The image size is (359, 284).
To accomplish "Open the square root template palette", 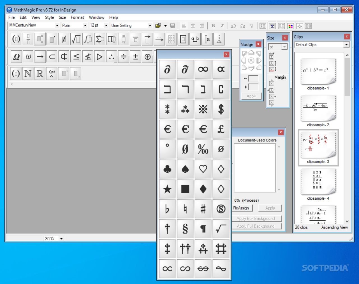I will [x=76, y=39].
